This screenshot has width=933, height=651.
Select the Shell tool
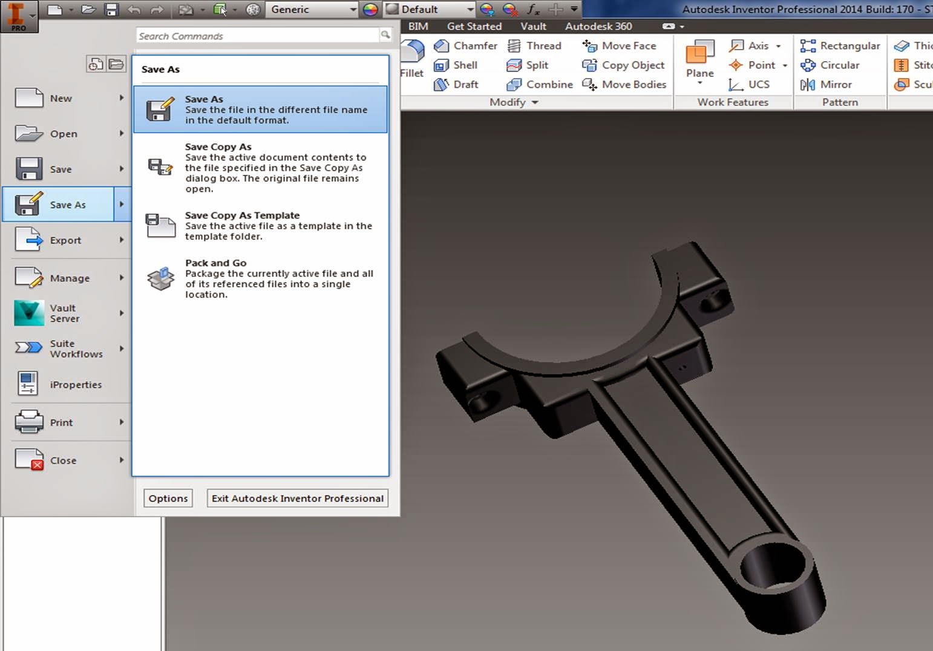[456, 65]
